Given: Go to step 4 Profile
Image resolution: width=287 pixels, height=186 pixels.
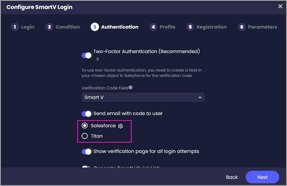Looking at the screenshot, I should [x=162, y=27].
